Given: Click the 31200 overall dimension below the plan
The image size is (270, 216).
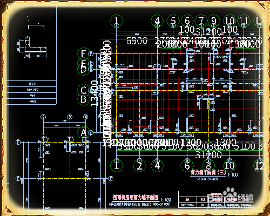Looking at the screenshot, I should pyautogui.click(x=208, y=155).
